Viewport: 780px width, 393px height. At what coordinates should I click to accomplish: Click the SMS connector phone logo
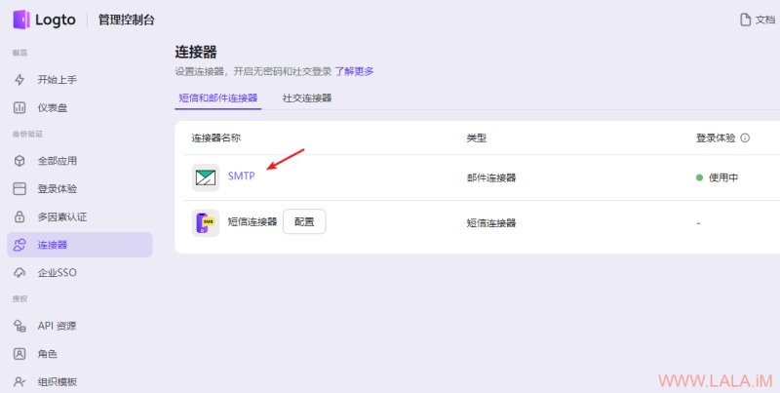(206, 223)
